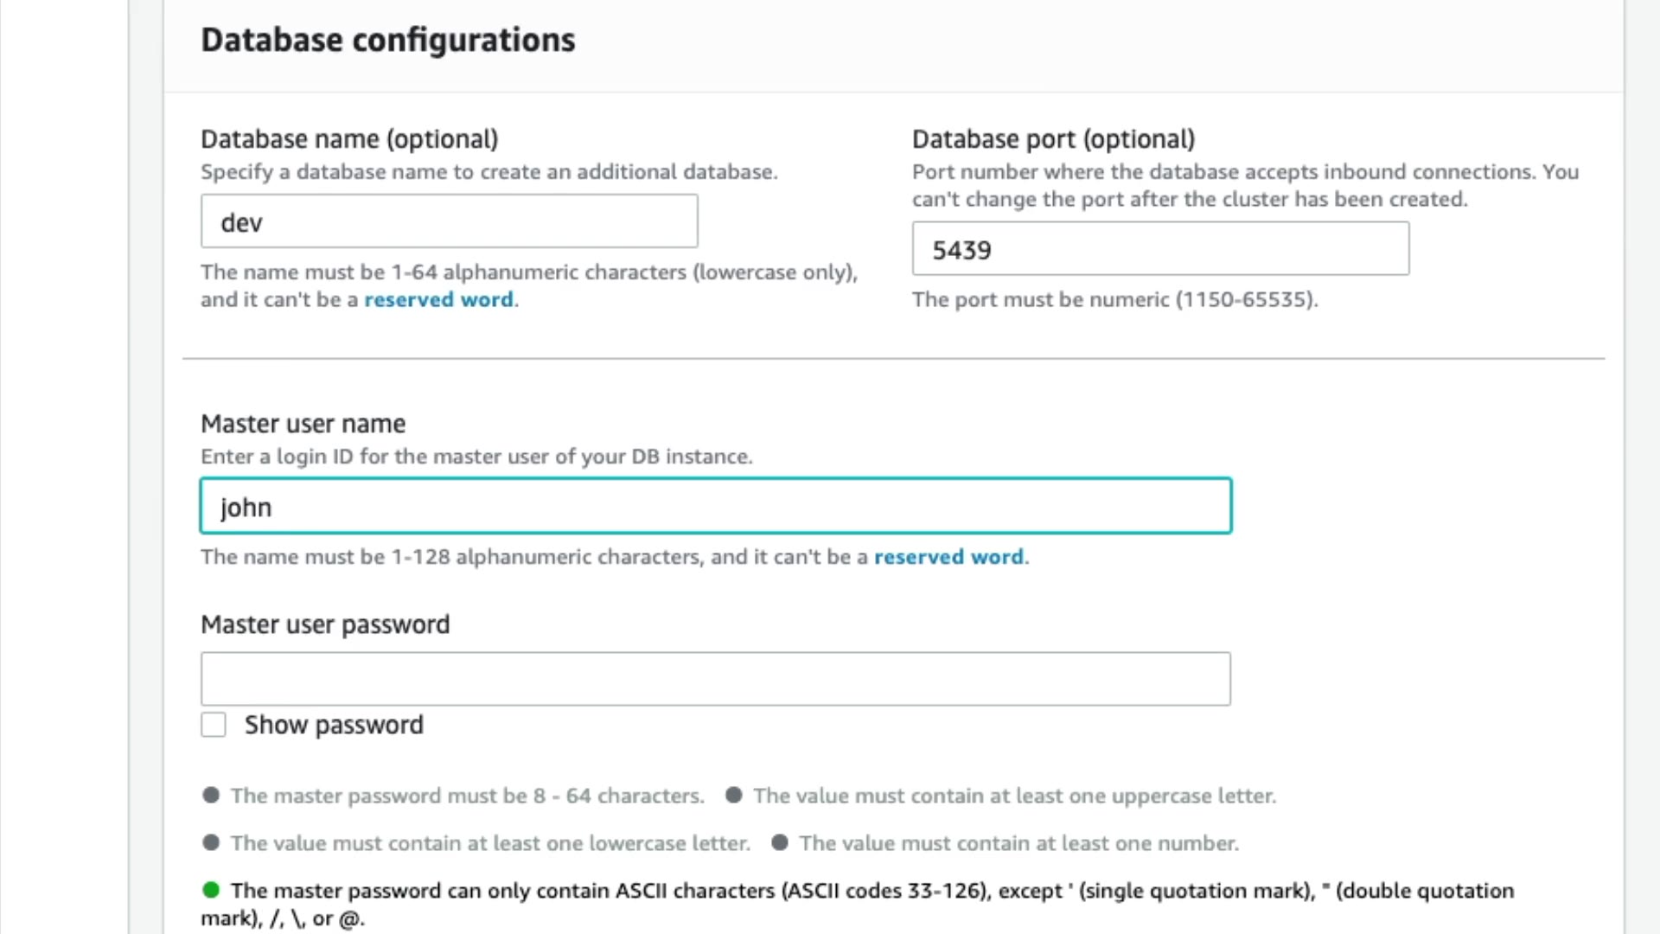
Task: Click the Database port (optional) label
Action: click(1053, 139)
